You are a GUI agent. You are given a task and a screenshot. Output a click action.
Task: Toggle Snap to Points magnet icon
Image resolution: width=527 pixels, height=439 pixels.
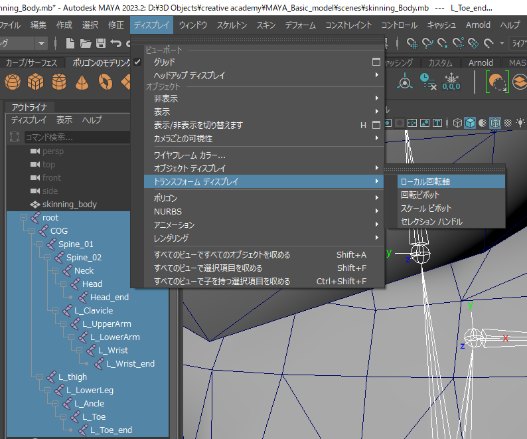tap(443, 43)
